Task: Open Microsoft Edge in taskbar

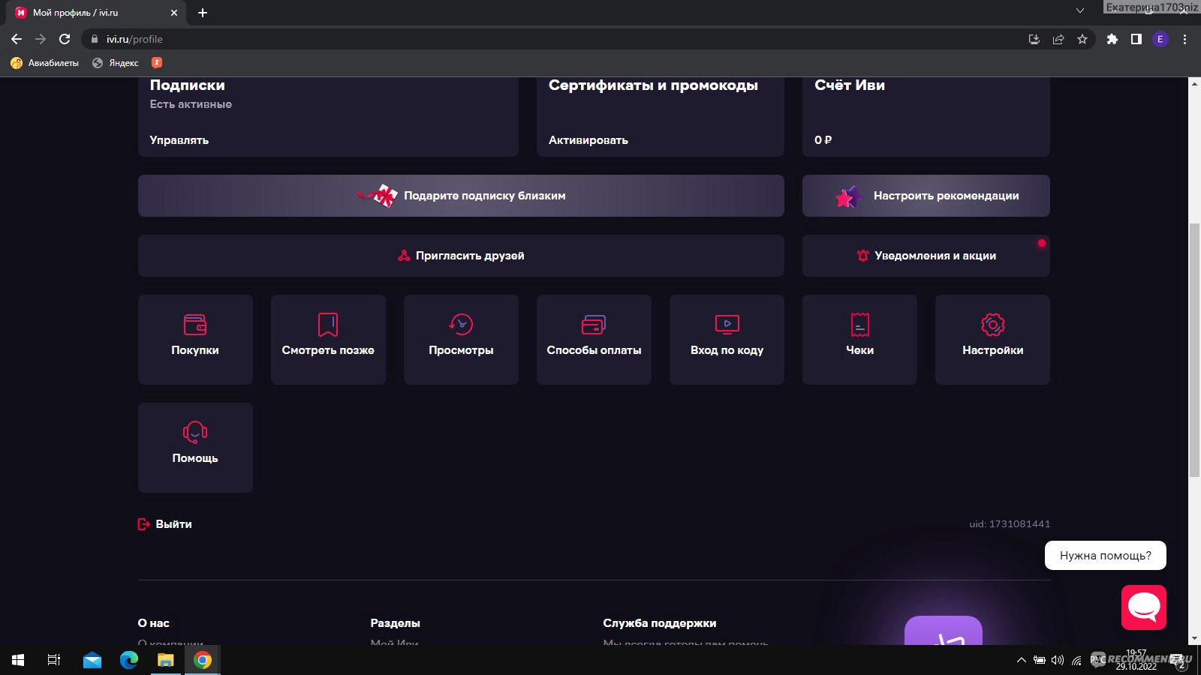Action: [129, 660]
